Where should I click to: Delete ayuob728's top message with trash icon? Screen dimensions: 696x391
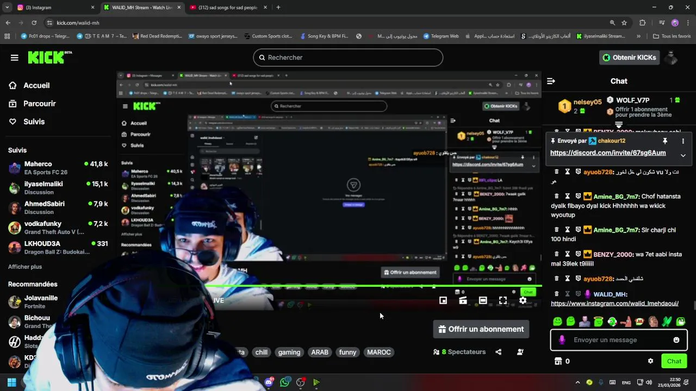556,172
